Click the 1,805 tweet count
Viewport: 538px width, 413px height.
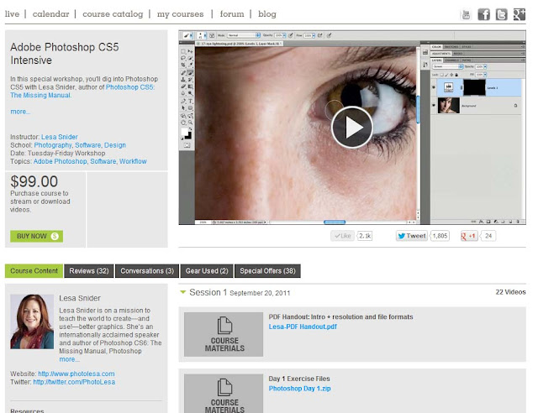pyautogui.click(x=440, y=236)
